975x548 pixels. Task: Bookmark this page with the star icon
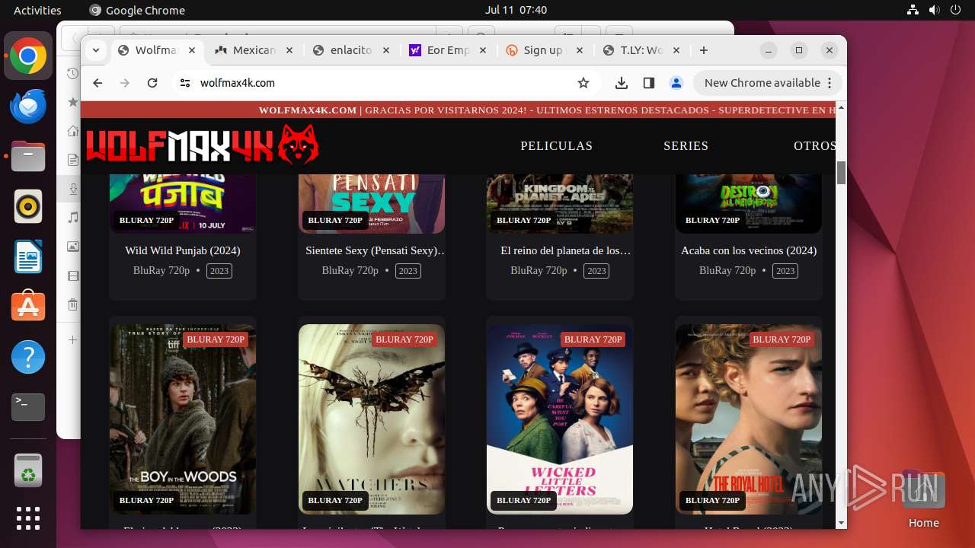[583, 83]
